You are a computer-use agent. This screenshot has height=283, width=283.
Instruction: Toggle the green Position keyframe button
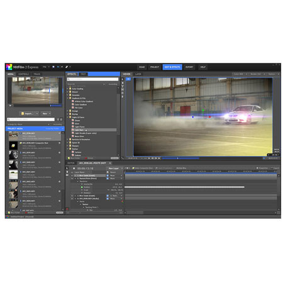click(82, 187)
